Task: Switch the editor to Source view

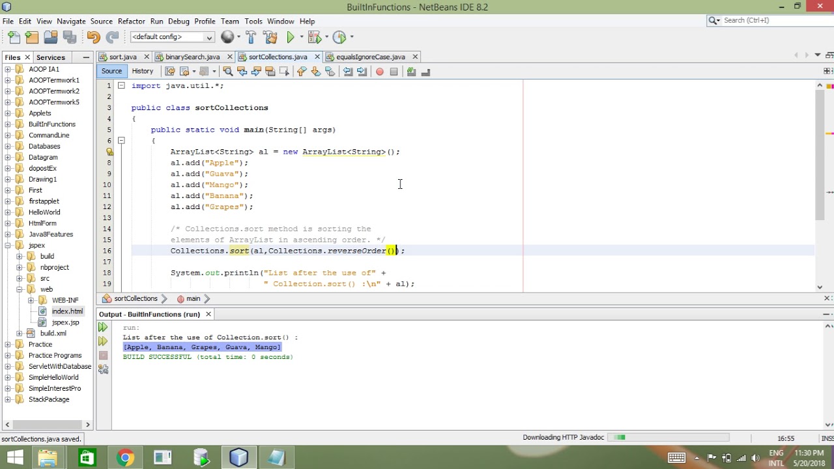Action: pyautogui.click(x=111, y=72)
